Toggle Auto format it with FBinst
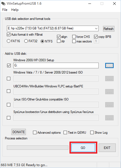The width and height of the screenshot is (121, 168). 8,35
